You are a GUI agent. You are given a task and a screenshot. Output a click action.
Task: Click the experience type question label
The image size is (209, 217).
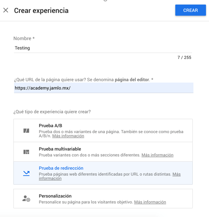tap(52, 112)
